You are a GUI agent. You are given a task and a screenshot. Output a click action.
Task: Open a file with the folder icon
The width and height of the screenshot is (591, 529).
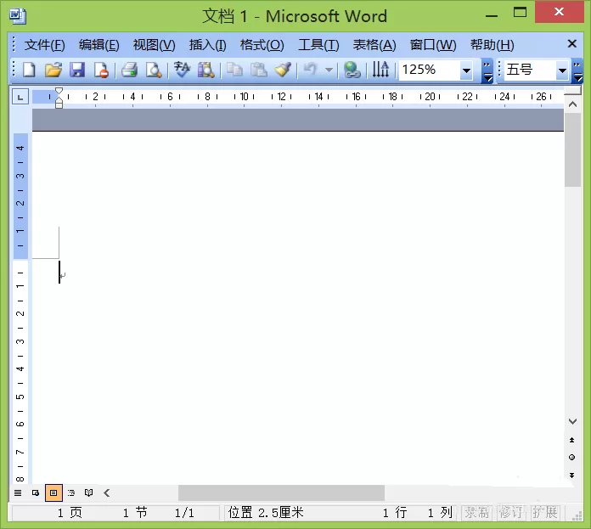(53, 70)
